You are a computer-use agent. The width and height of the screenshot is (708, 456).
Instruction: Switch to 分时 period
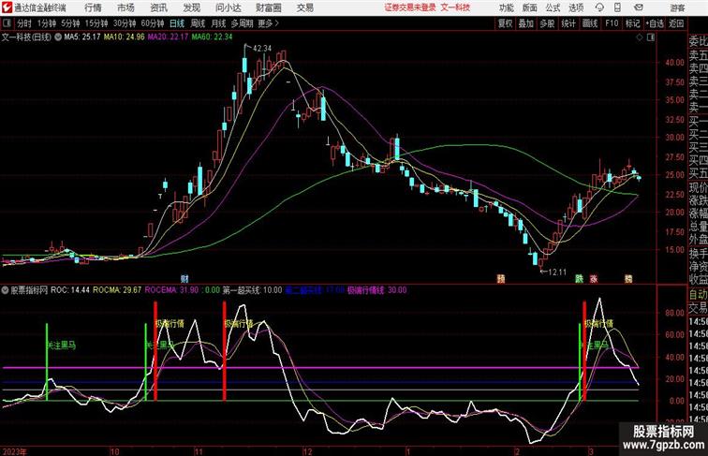(x=24, y=23)
